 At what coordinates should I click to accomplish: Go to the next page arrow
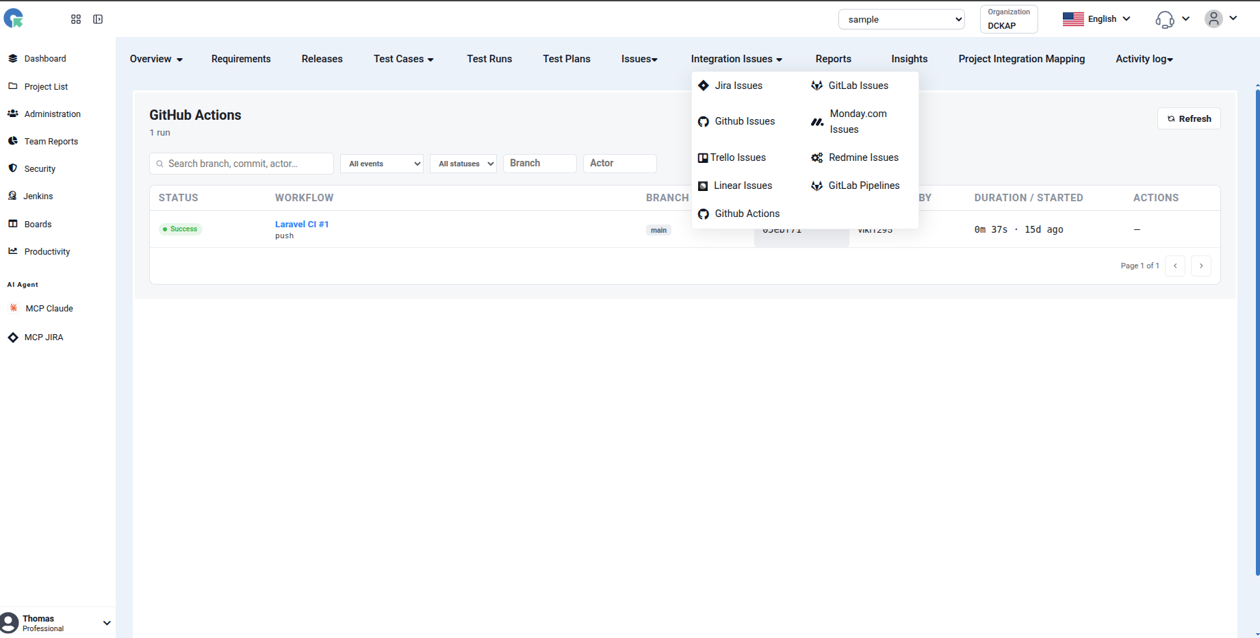[1201, 266]
